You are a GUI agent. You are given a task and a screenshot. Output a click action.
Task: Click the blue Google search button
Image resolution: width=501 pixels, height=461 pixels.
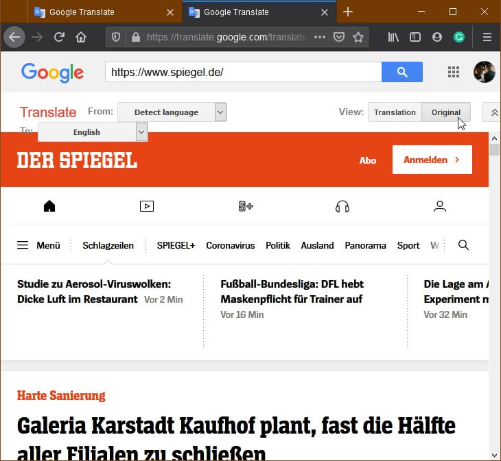[x=402, y=72]
